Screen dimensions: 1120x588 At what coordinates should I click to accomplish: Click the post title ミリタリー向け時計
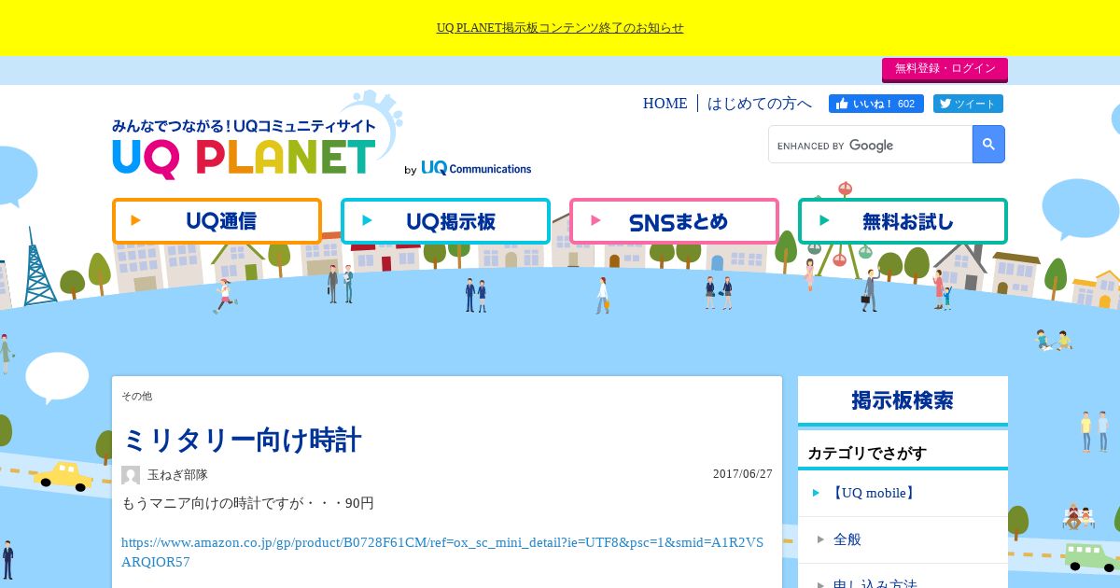[242, 440]
